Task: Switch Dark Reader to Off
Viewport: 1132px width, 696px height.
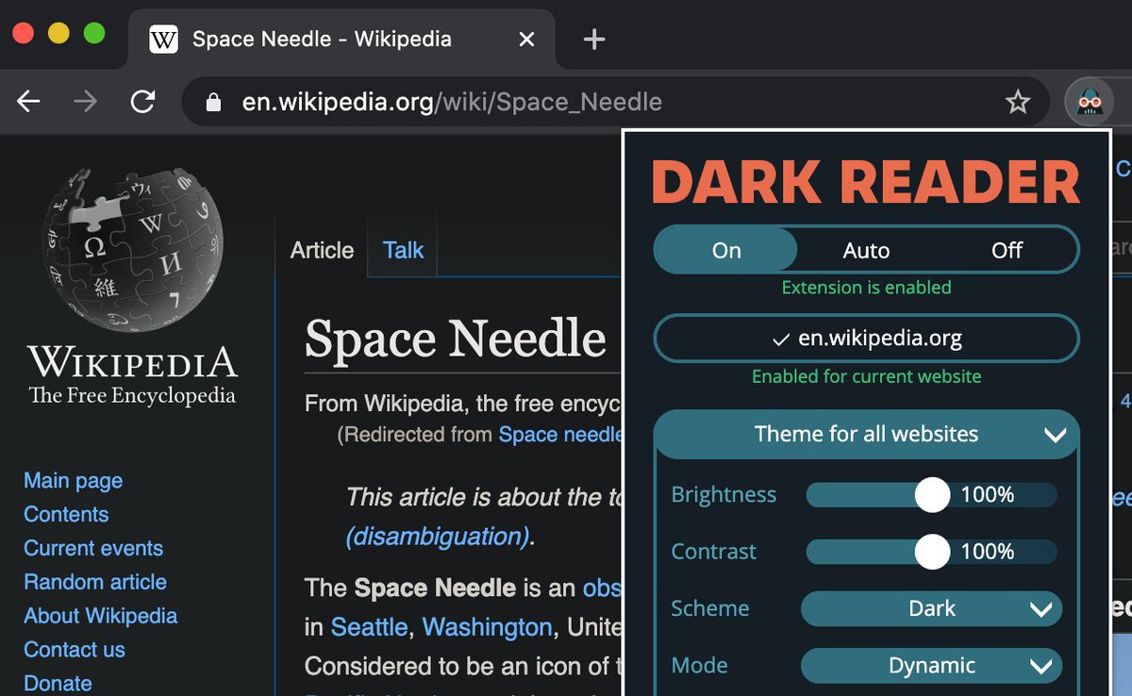Action: coord(1006,250)
